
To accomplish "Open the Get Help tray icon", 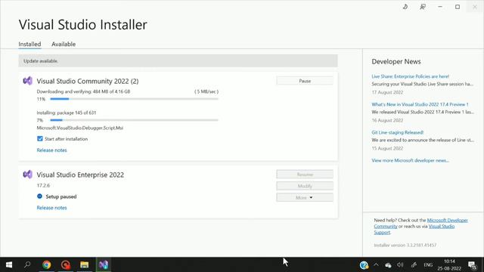I will [x=364, y=265].
